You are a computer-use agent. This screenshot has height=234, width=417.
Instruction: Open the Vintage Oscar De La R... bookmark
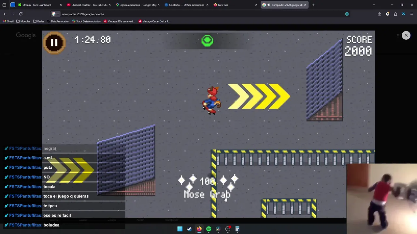(x=154, y=21)
